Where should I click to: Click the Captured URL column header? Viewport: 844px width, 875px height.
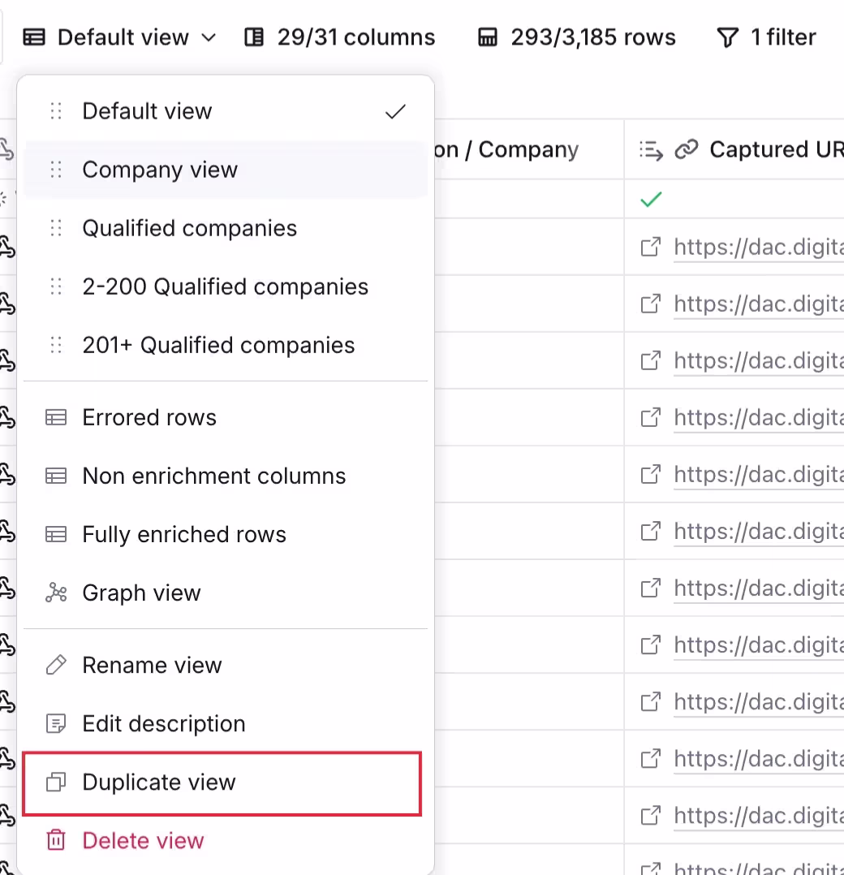734,149
